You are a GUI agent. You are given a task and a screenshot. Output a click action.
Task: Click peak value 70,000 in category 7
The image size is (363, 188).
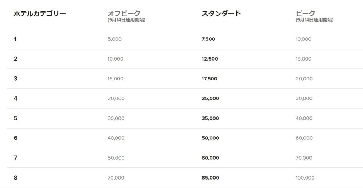[x=304, y=158]
